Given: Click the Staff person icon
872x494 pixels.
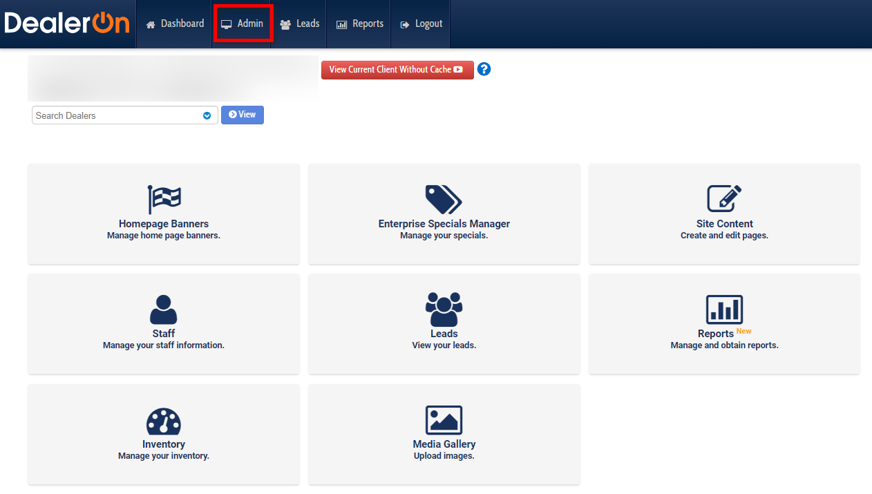Looking at the screenshot, I should 163,309.
